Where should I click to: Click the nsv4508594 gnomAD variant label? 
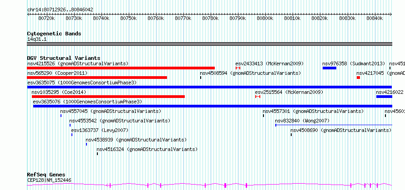250,73
